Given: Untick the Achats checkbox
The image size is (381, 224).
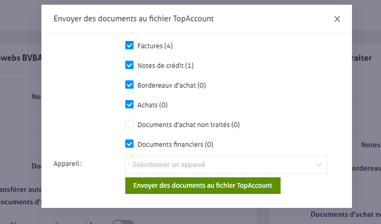Looking at the screenshot, I should pyautogui.click(x=129, y=105).
